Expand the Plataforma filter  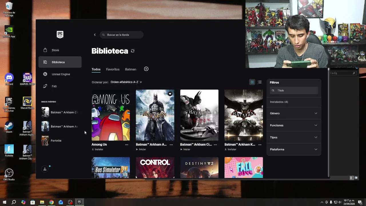coord(294,149)
